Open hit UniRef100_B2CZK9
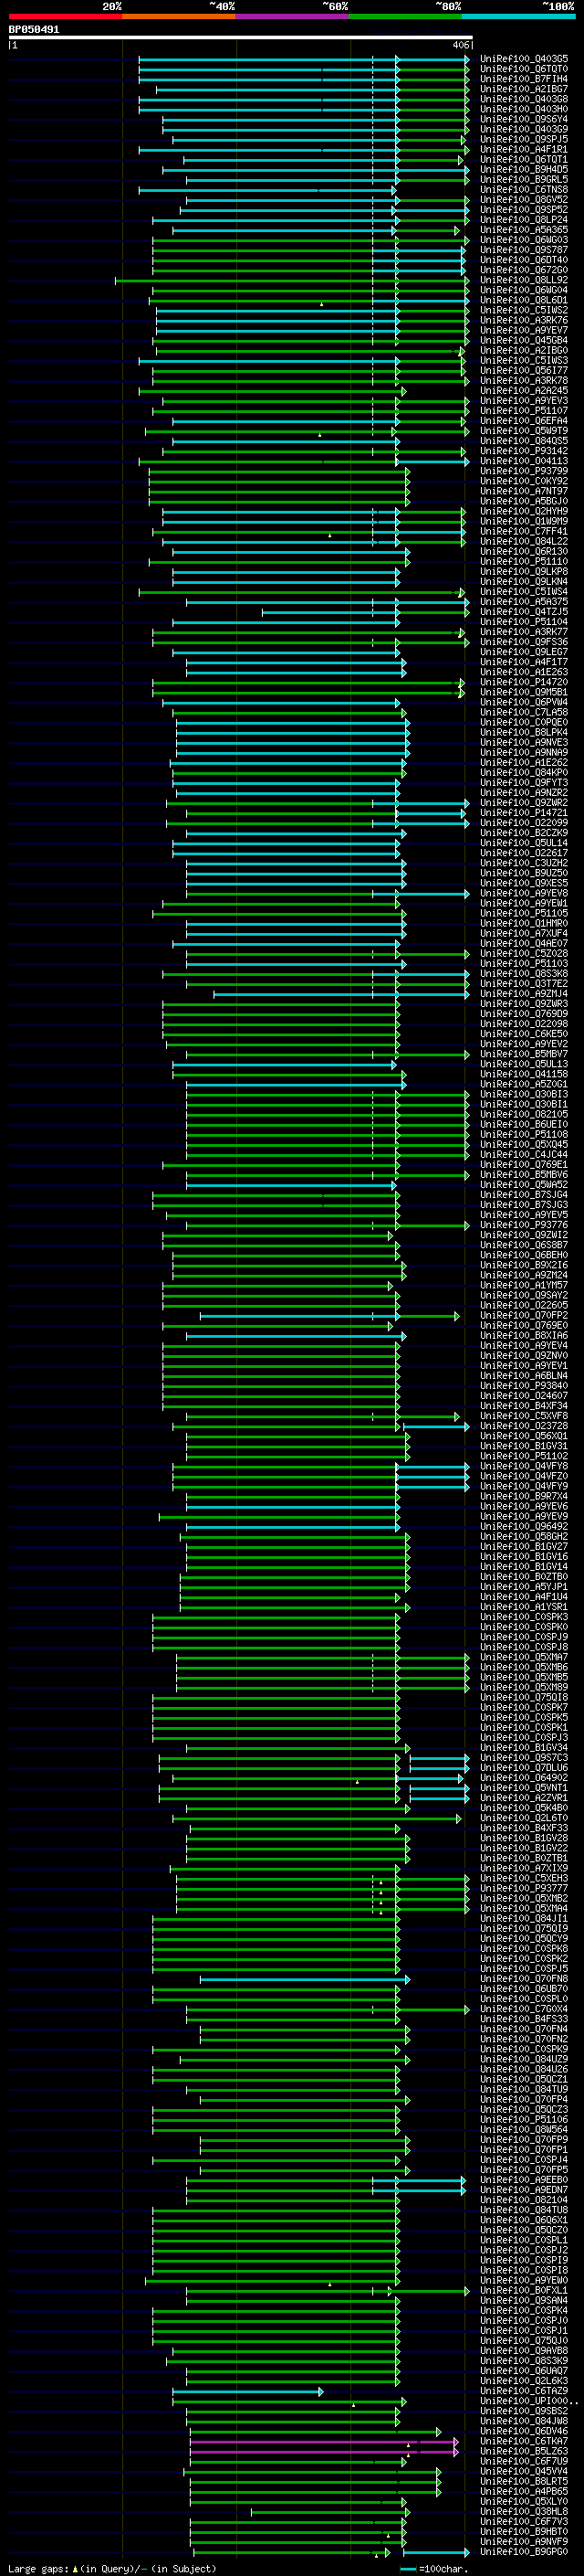This screenshot has height=2576, width=584. tap(524, 833)
